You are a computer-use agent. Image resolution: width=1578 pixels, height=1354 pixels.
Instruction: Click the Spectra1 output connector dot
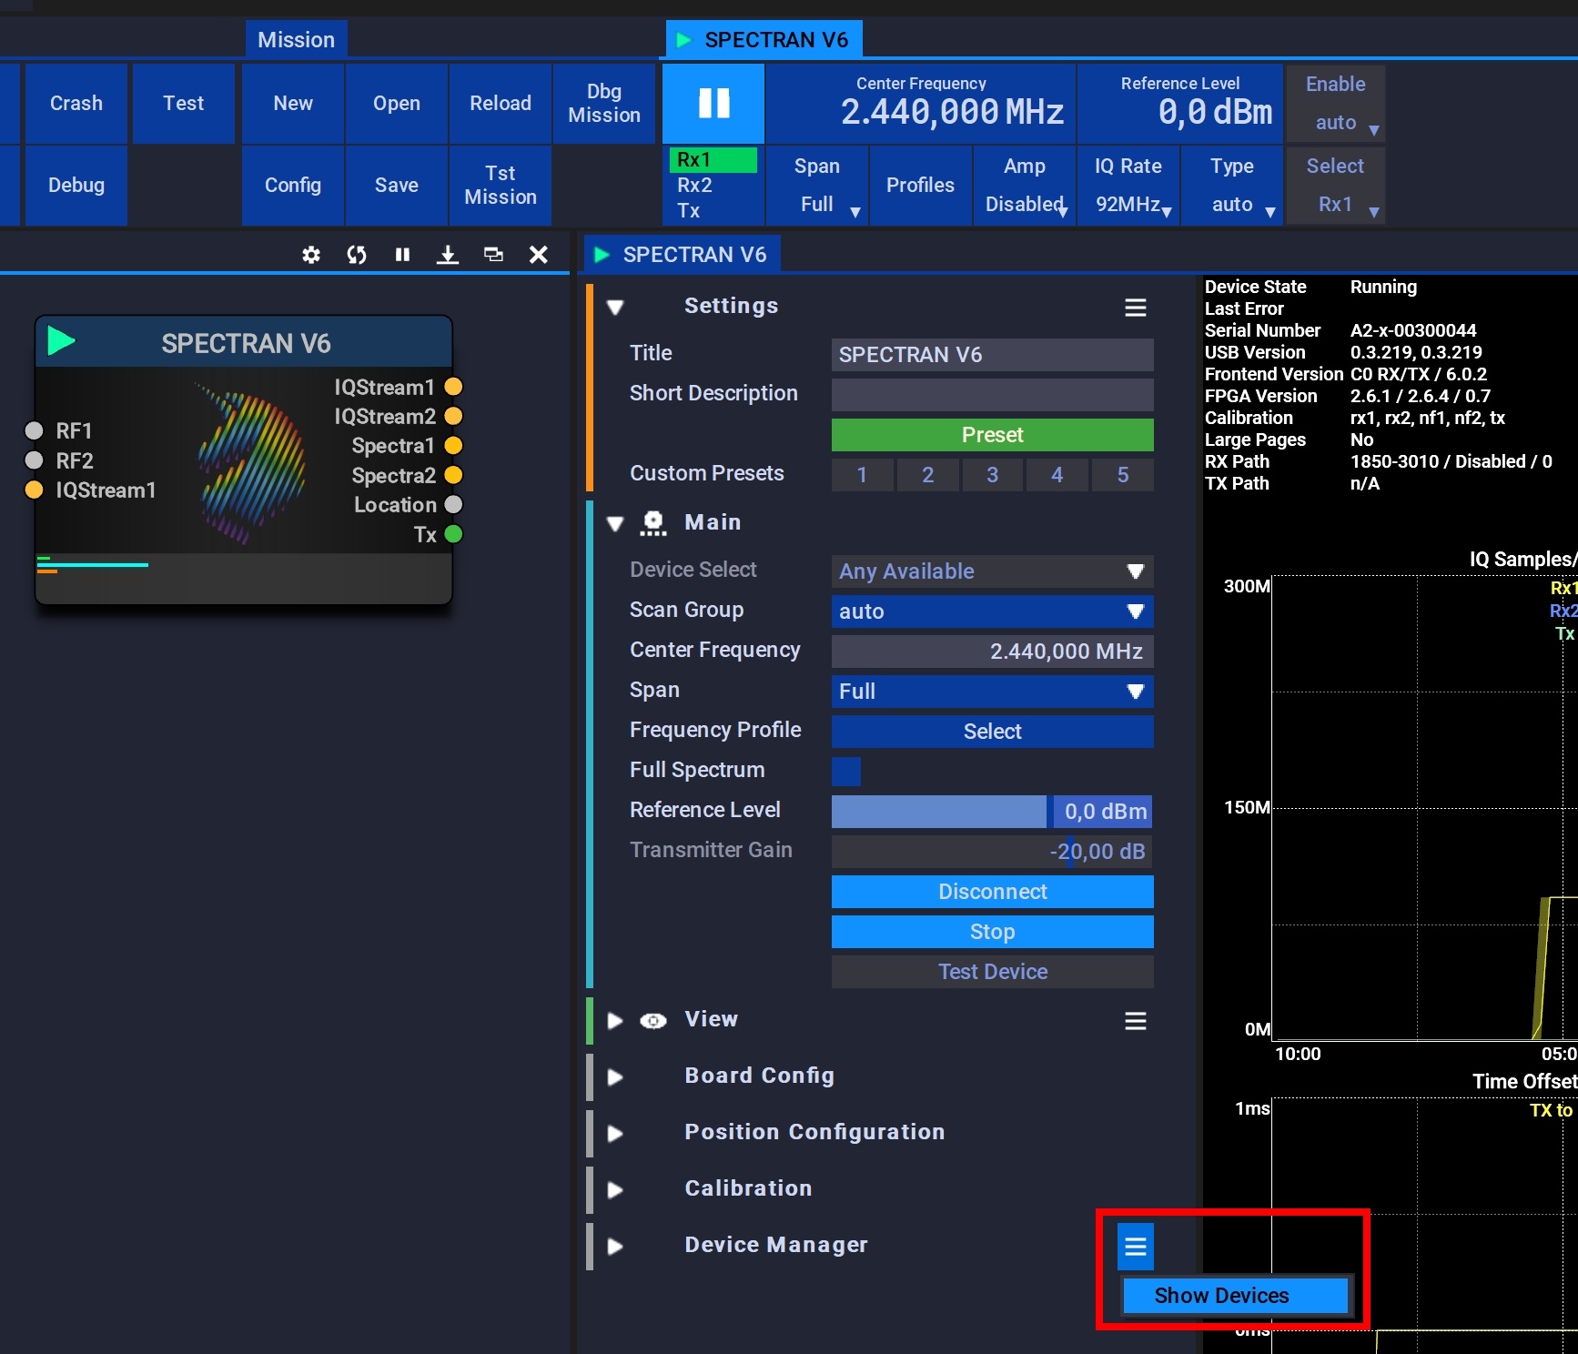453,446
